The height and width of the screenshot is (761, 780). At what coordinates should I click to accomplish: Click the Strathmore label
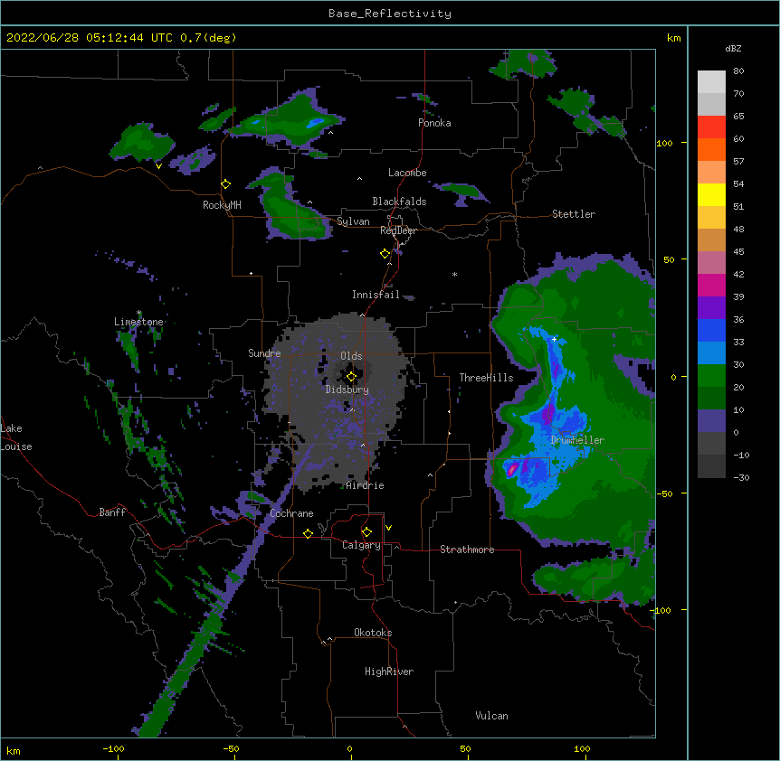pyautogui.click(x=467, y=550)
